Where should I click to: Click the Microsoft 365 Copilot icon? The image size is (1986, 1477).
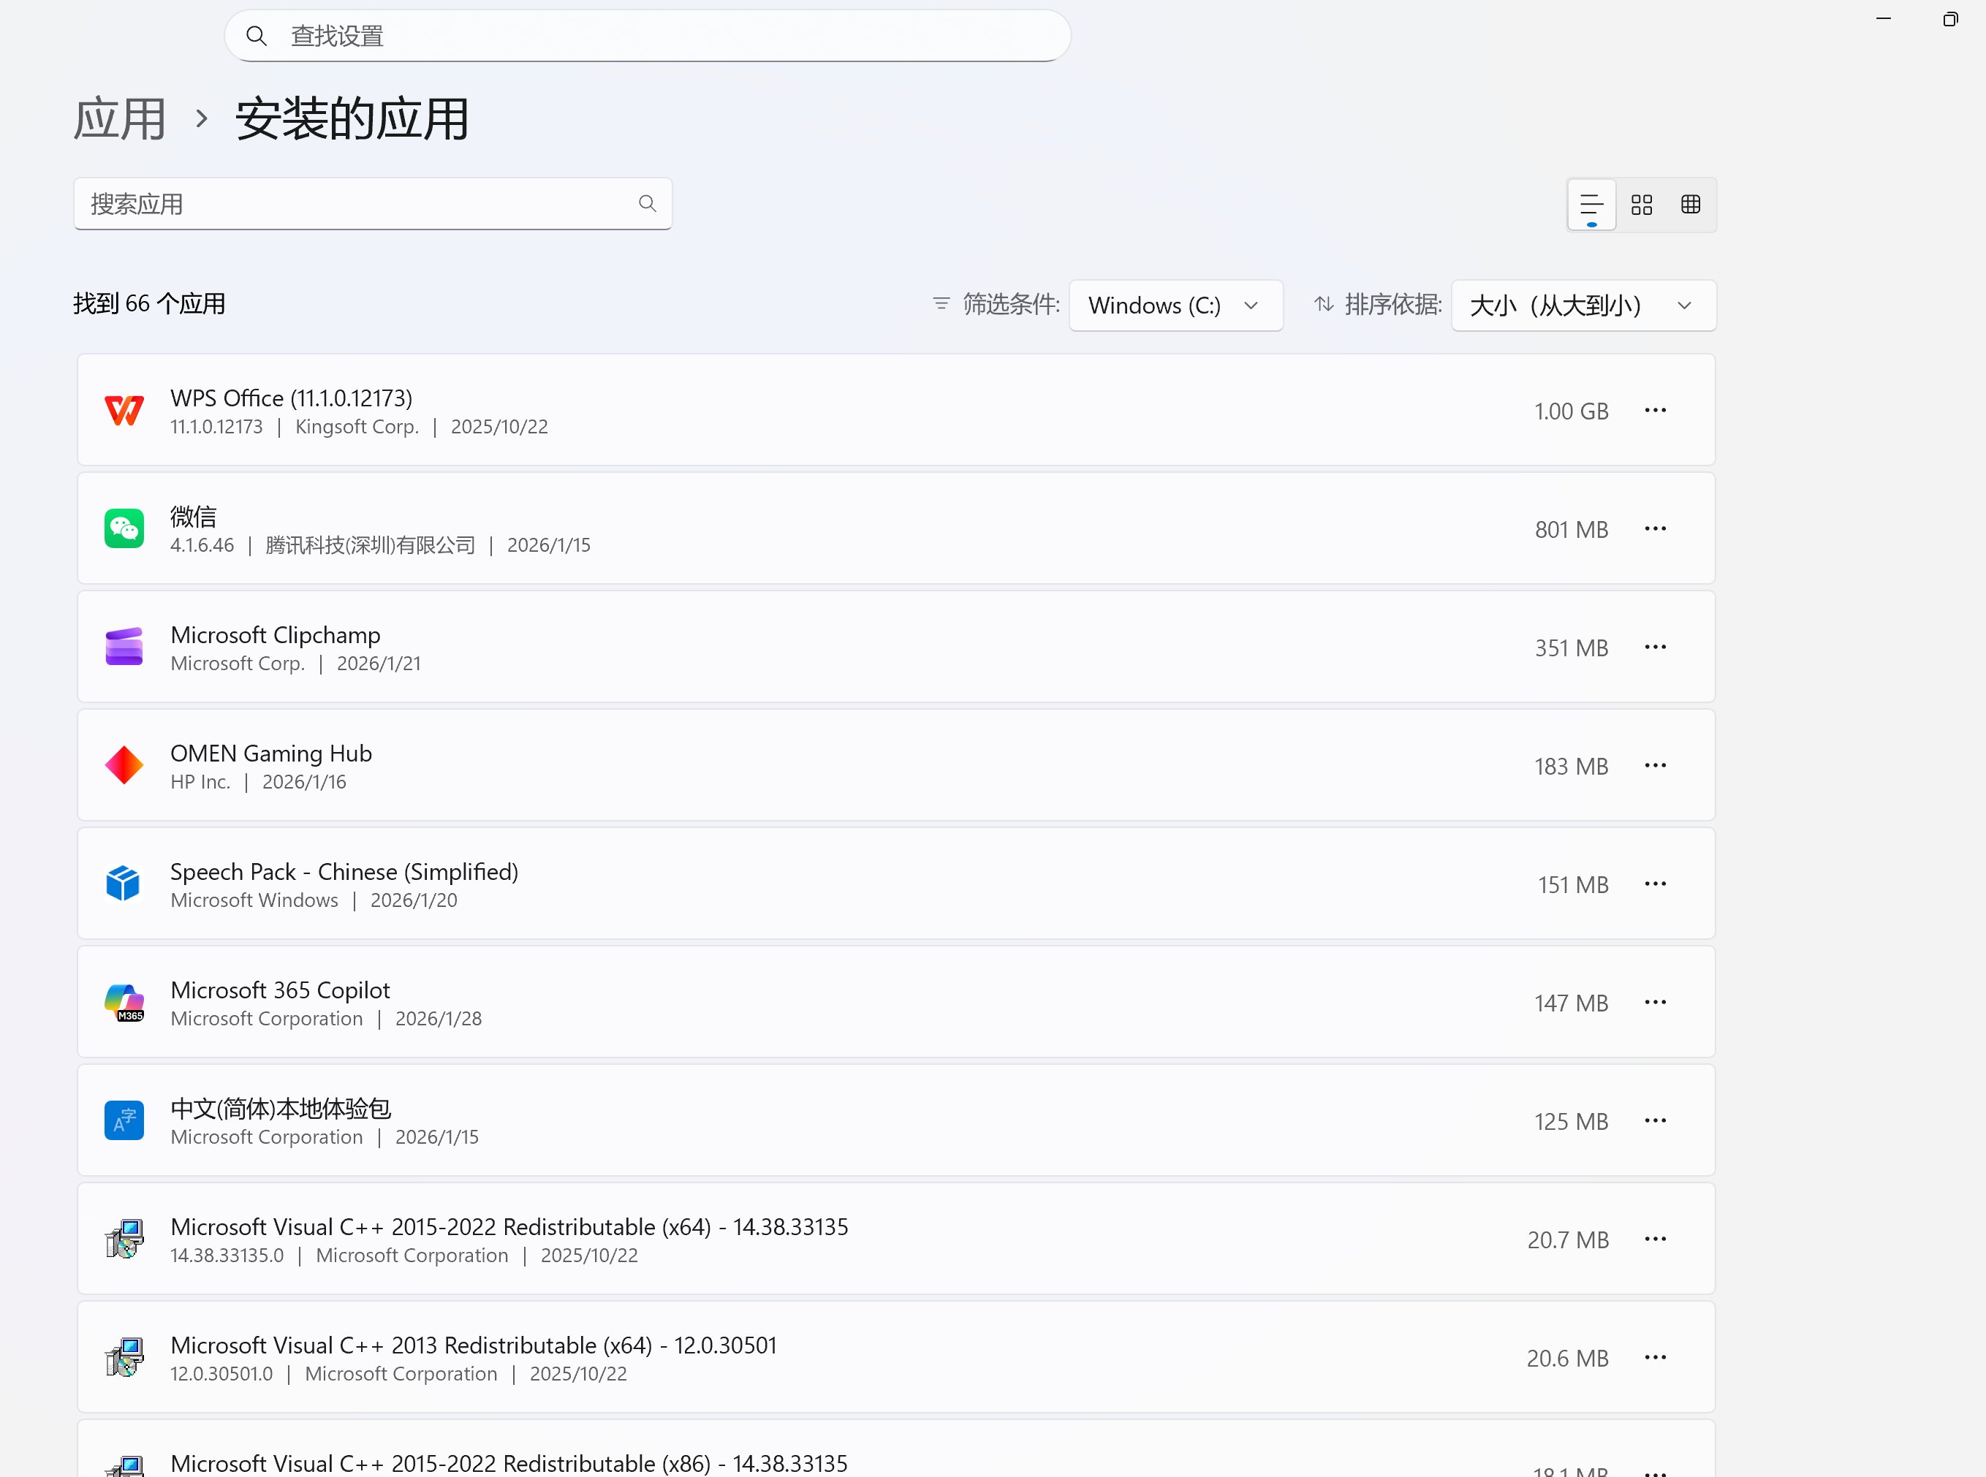(x=124, y=1002)
